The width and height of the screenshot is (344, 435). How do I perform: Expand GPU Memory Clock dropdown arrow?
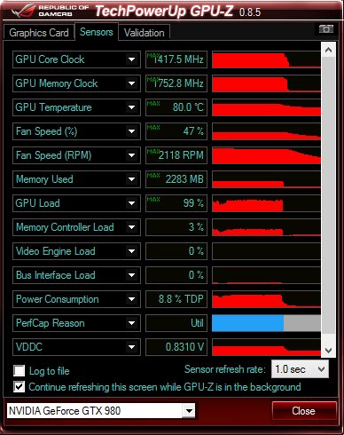coord(131,83)
